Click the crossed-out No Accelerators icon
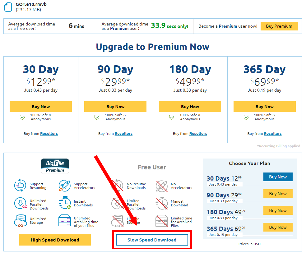The width and height of the screenshot is (306, 253). [x=162, y=186]
